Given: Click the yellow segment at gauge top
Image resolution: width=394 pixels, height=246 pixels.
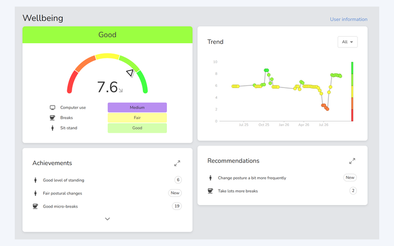Looking at the screenshot, I should point(107,56).
